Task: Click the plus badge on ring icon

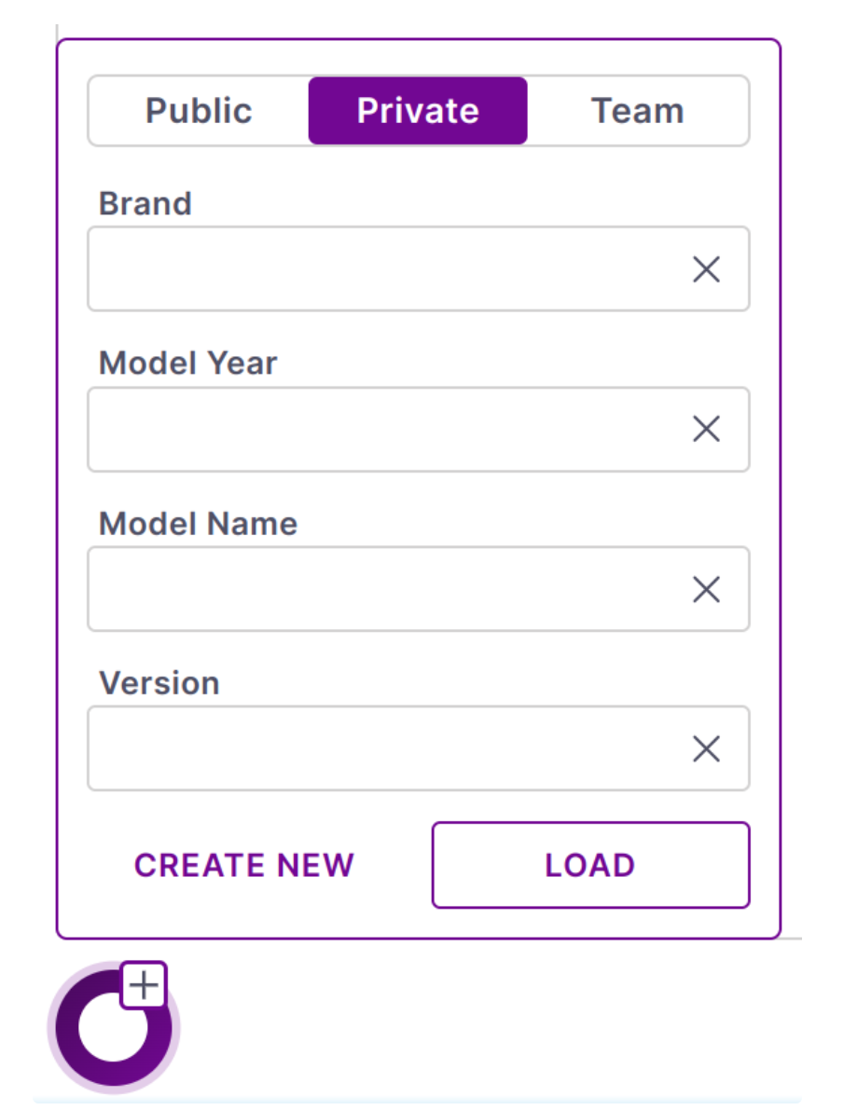Action: tap(144, 985)
